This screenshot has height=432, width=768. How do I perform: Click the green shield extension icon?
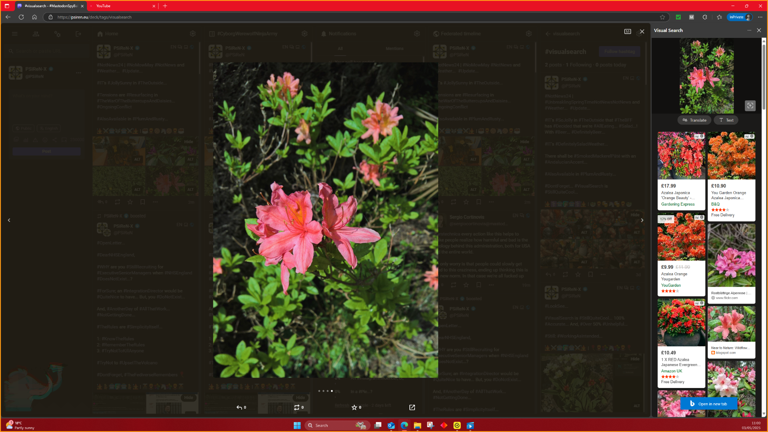tap(678, 17)
